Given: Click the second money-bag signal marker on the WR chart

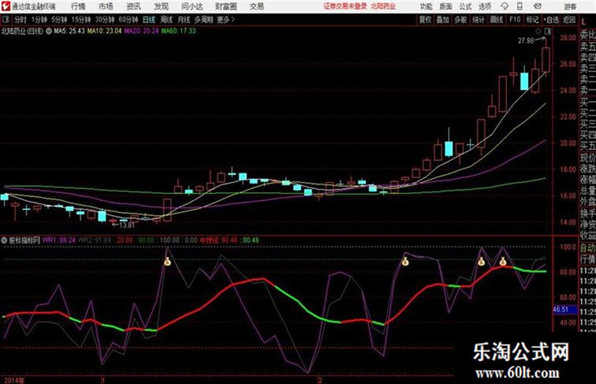Looking at the screenshot, I should pyautogui.click(x=405, y=262).
